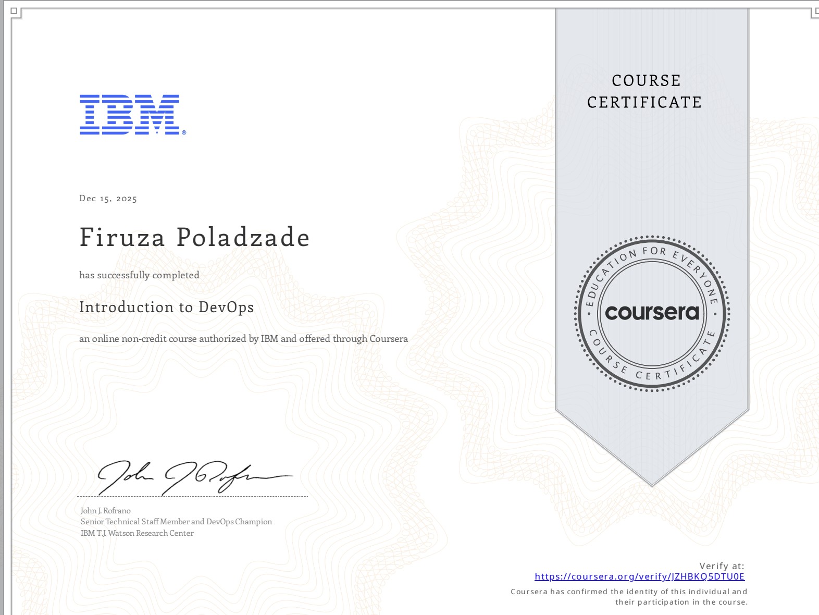
Task: Click 'IBM T.J. Watson Research Center'
Action: (137, 533)
